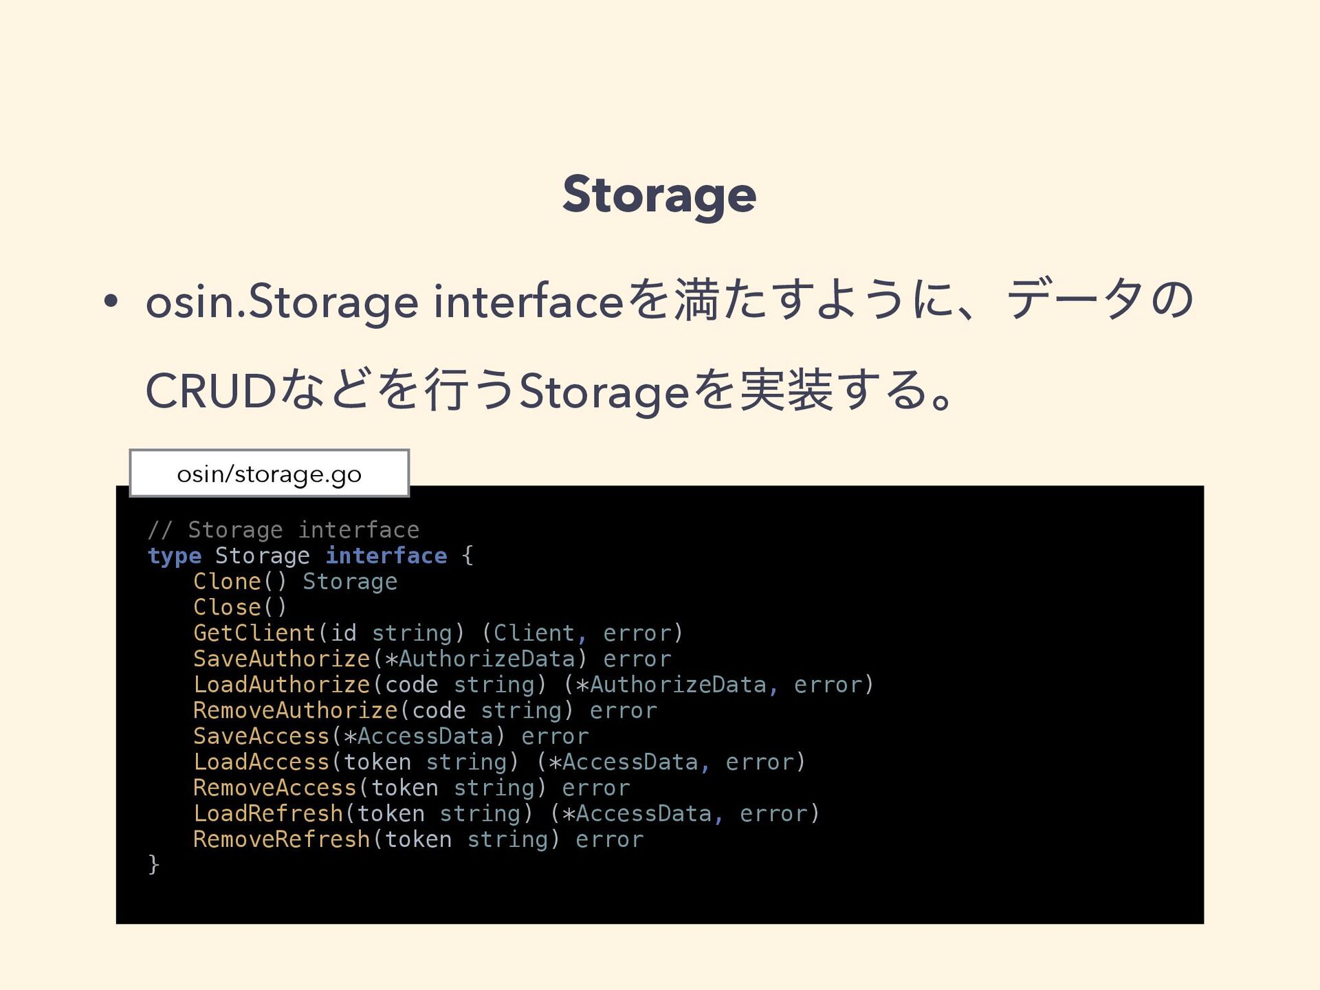Click the bullet text osin.Storage interface
1320x990 pixels.
coord(384,301)
